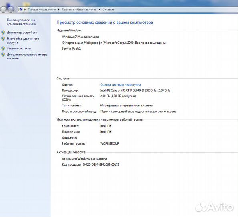The image size is (238, 217).
Task: Click the Service Pack 1 text
Action: [71, 49]
